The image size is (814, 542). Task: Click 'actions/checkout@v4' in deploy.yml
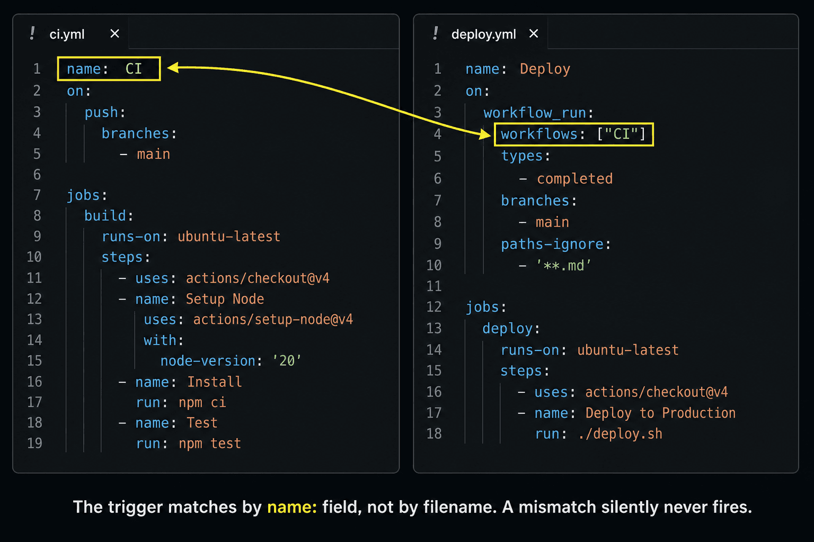click(x=657, y=392)
